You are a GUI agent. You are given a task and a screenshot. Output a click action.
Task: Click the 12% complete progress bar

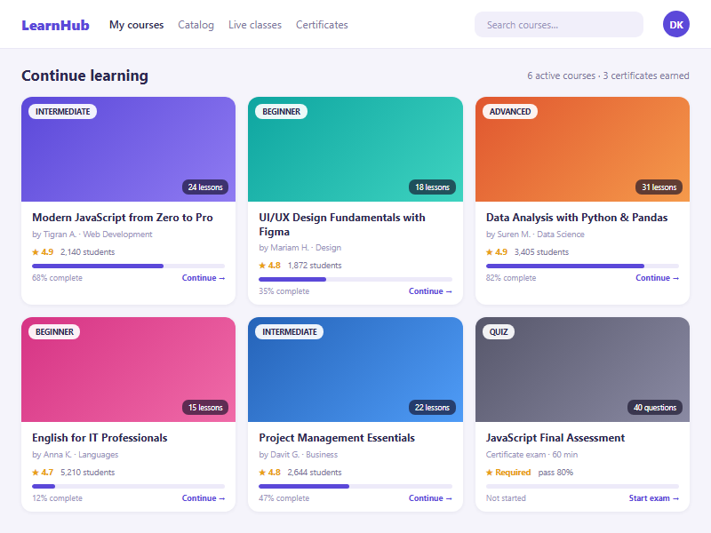pyautogui.click(x=128, y=486)
